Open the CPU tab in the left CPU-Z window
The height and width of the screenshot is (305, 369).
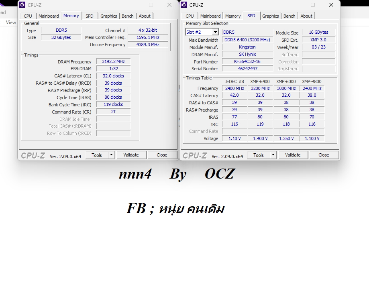(28, 16)
